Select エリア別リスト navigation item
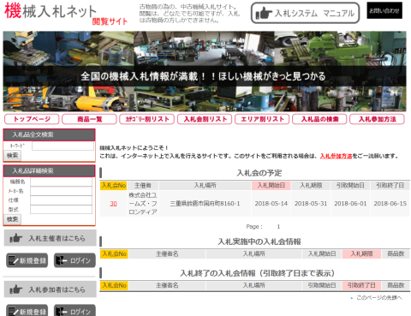 click(x=262, y=119)
